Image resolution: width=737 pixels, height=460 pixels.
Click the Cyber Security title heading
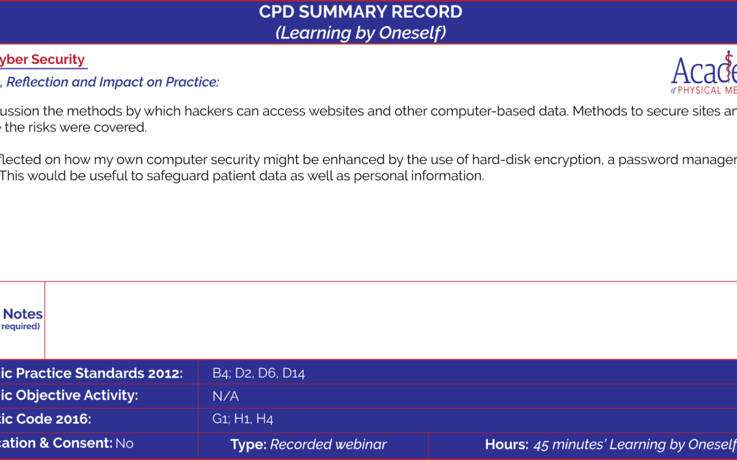pyautogui.click(x=42, y=59)
